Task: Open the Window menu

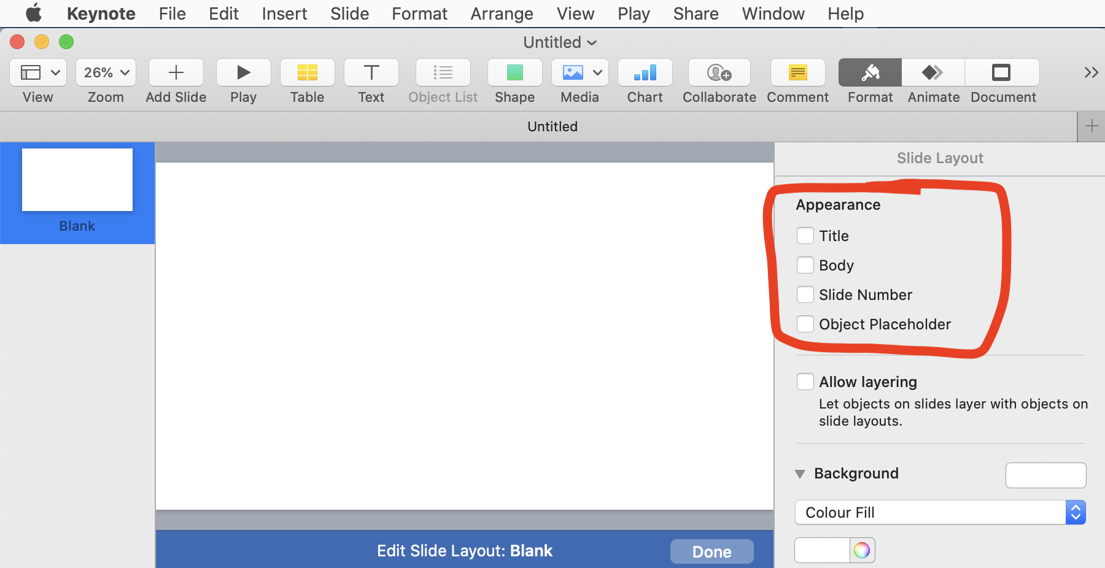Action: pyautogui.click(x=773, y=13)
